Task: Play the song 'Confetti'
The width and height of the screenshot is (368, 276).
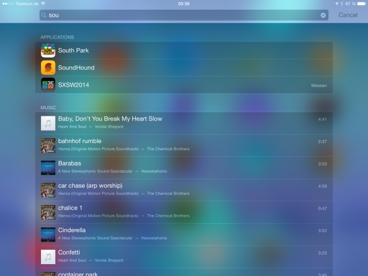Action: click(x=184, y=257)
